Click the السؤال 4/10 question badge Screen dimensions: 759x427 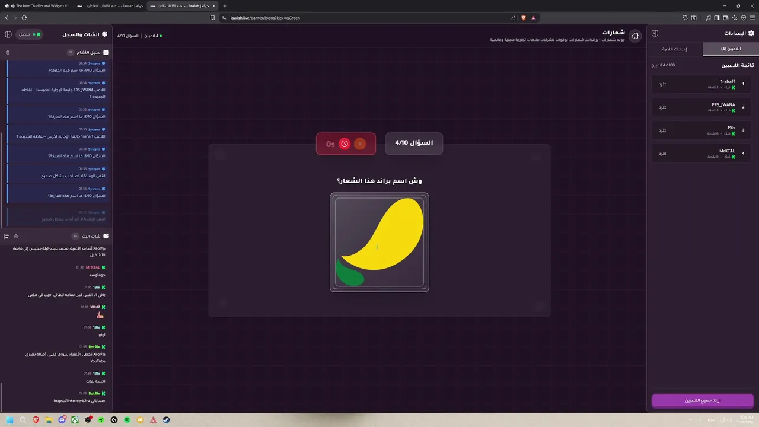tap(414, 143)
